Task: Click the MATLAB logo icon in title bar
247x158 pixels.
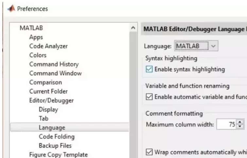Action: (11, 9)
